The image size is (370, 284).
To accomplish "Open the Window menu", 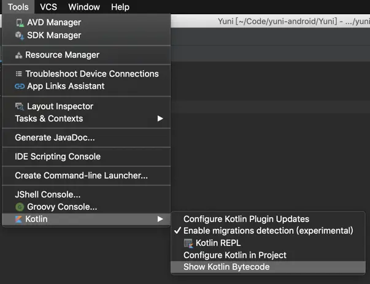I will pyautogui.click(x=84, y=7).
